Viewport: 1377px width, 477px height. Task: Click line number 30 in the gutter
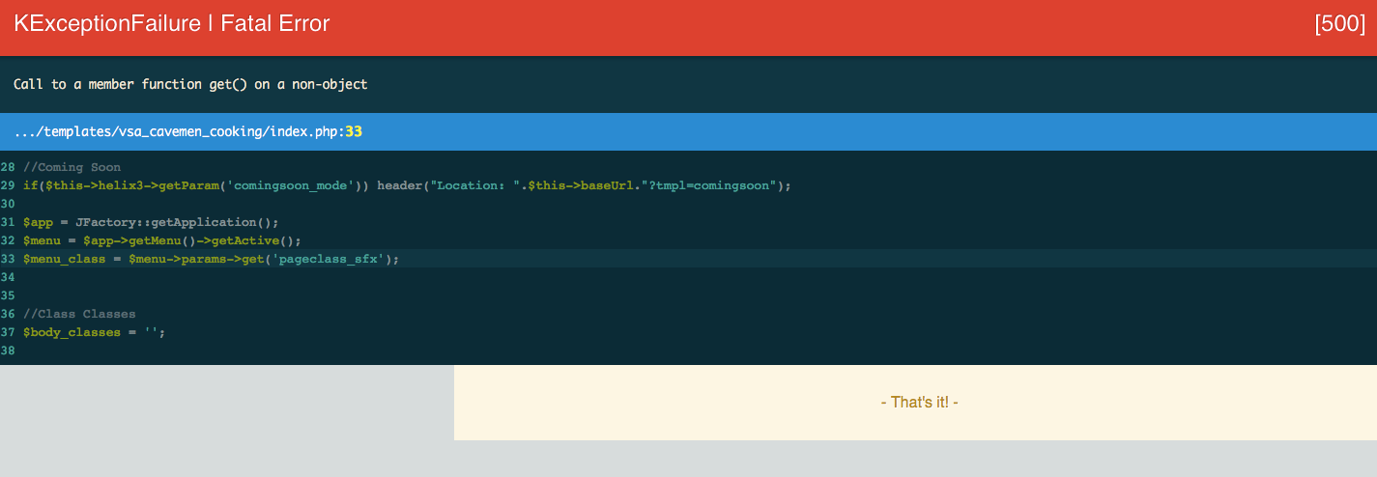tap(8, 204)
